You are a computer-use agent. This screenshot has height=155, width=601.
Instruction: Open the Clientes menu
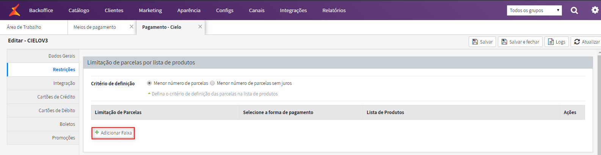point(114,10)
